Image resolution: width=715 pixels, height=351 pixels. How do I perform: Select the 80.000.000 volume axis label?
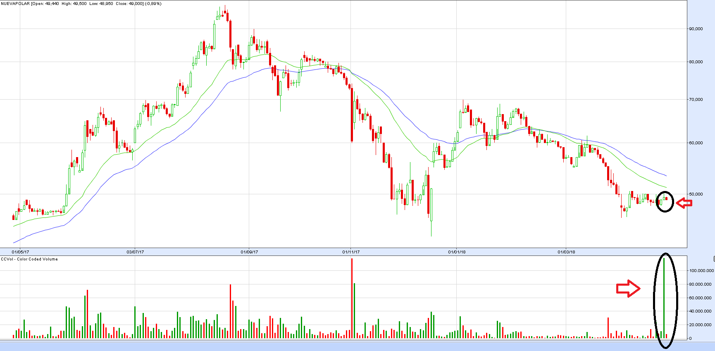click(701, 284)
